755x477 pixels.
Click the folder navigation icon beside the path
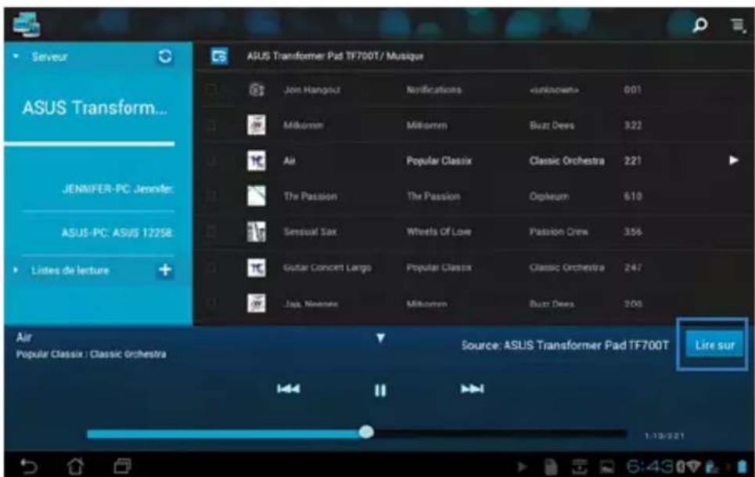pos(219,56)
